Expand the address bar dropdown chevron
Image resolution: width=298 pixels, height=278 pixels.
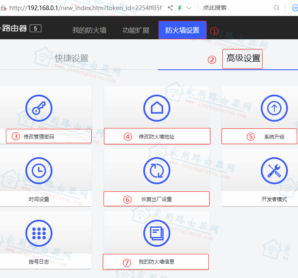click(x=189, y=8)
